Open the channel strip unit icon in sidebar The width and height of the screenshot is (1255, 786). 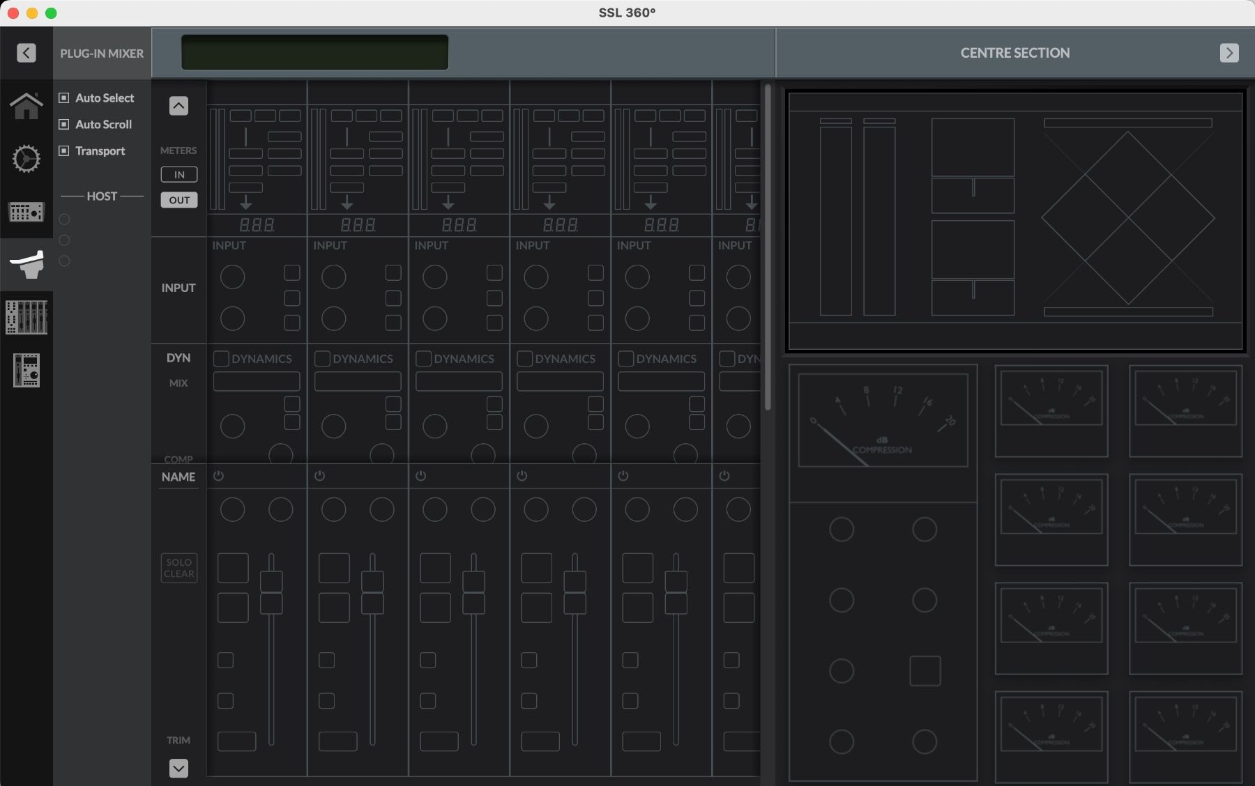(x=26, y=370)
